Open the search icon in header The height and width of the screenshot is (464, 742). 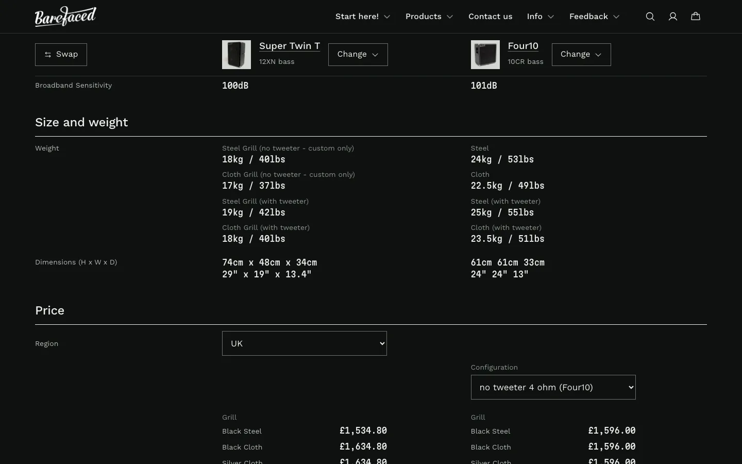tap(650, 16)
